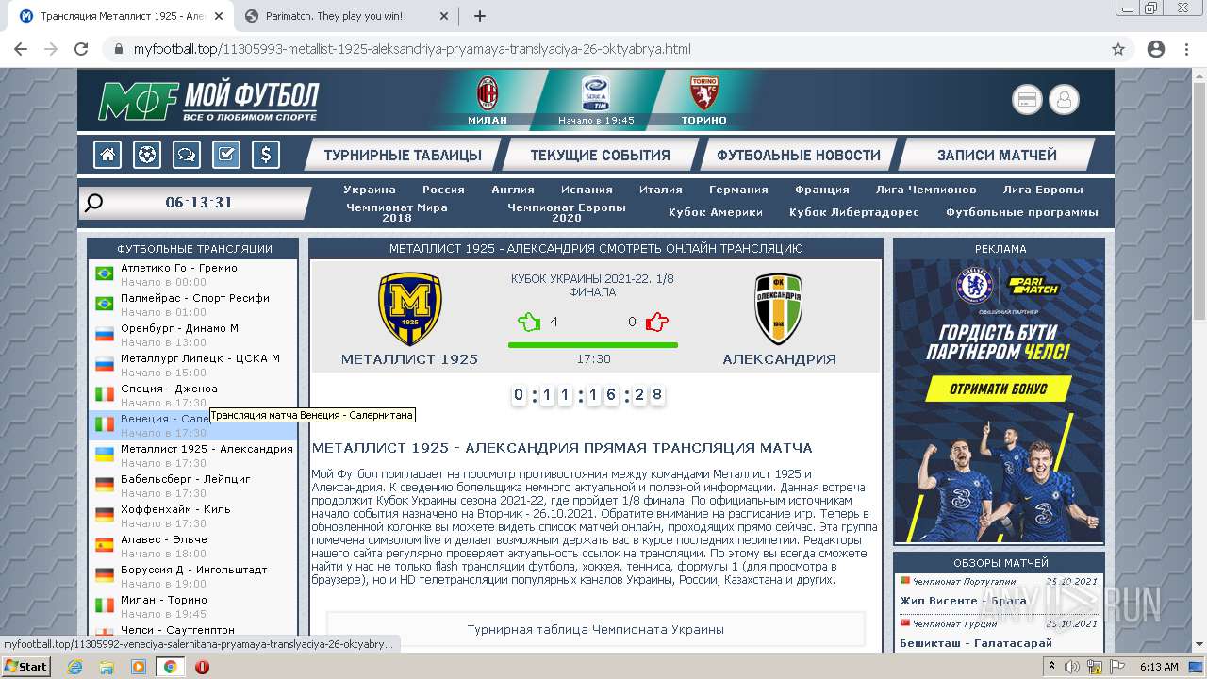This screenshot has height=679, width=1207.
Task: Open Алавес - Эльче broadcast
Action: (193, 546)
